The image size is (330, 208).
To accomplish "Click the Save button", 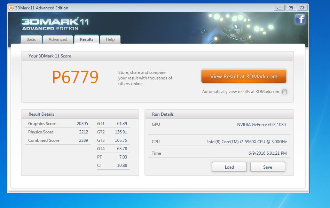I will [267, 167].
